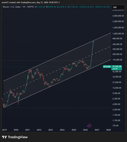Click the current price 77,742.20 tag

click(117, 66)
